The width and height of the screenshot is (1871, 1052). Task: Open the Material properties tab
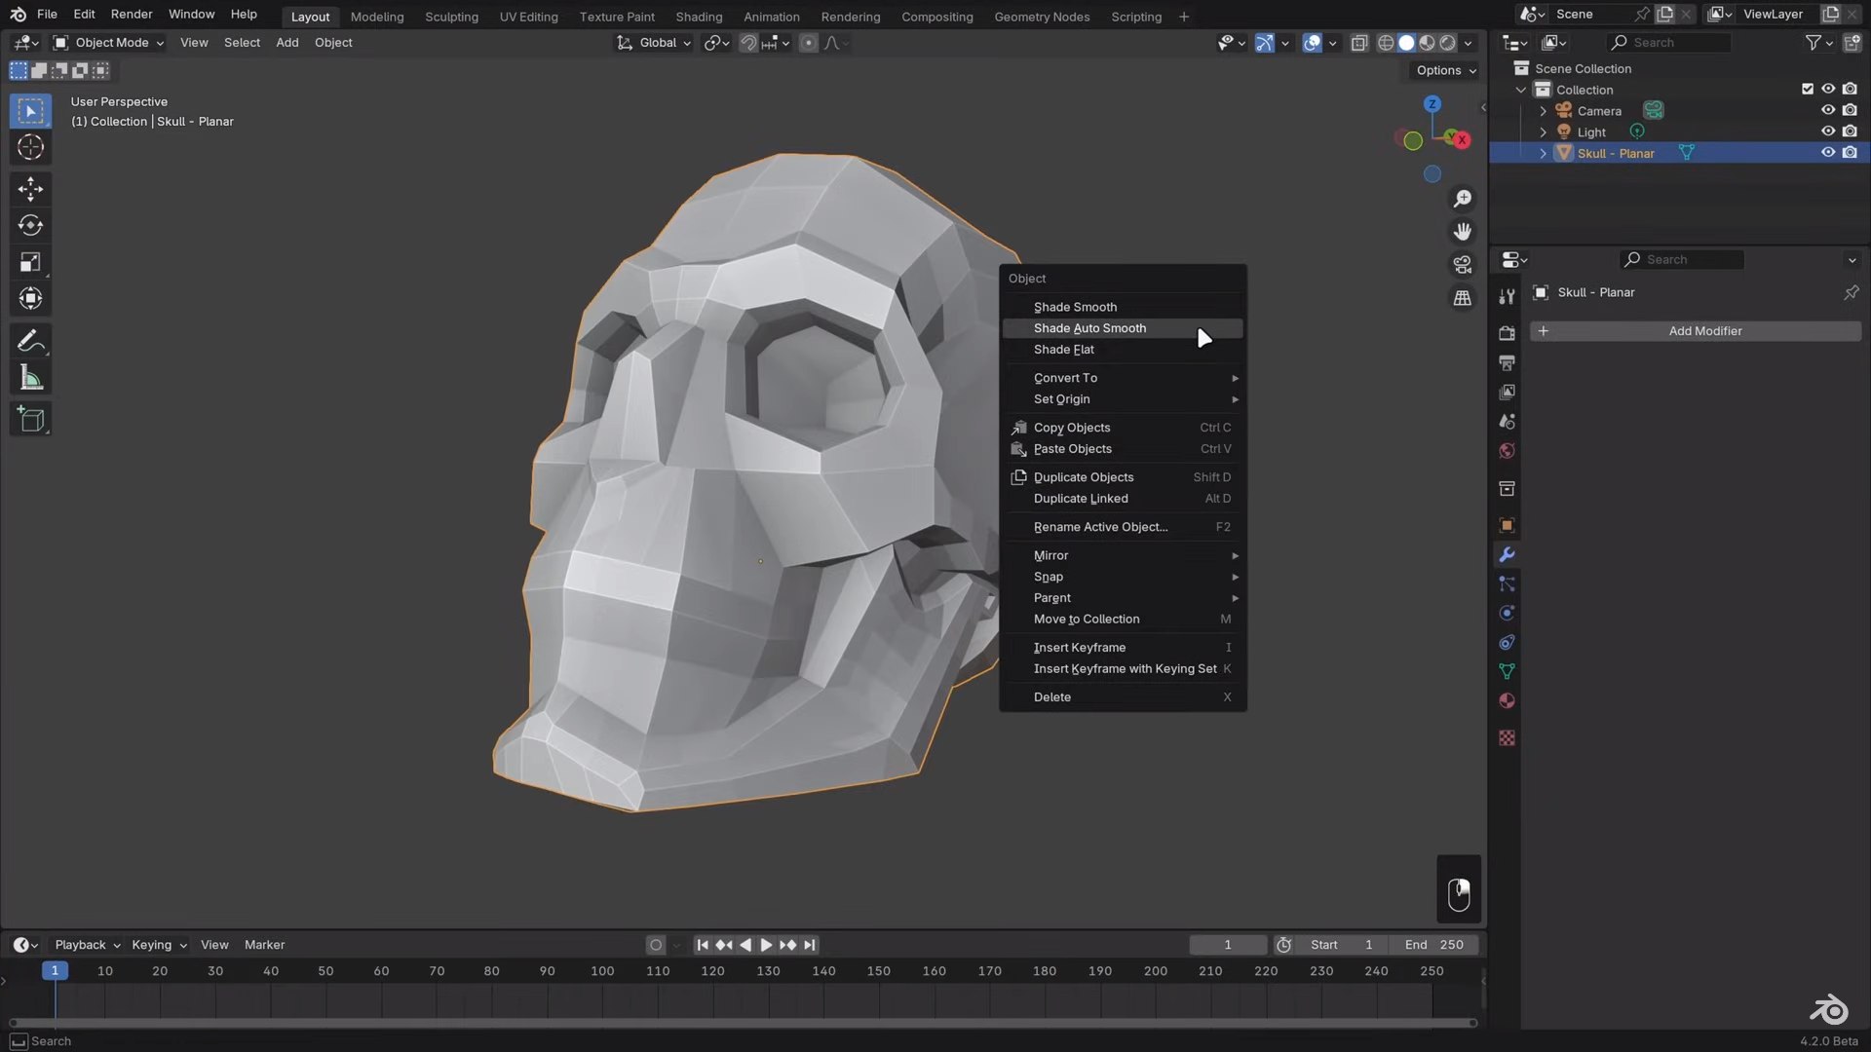coord(1507,700)
